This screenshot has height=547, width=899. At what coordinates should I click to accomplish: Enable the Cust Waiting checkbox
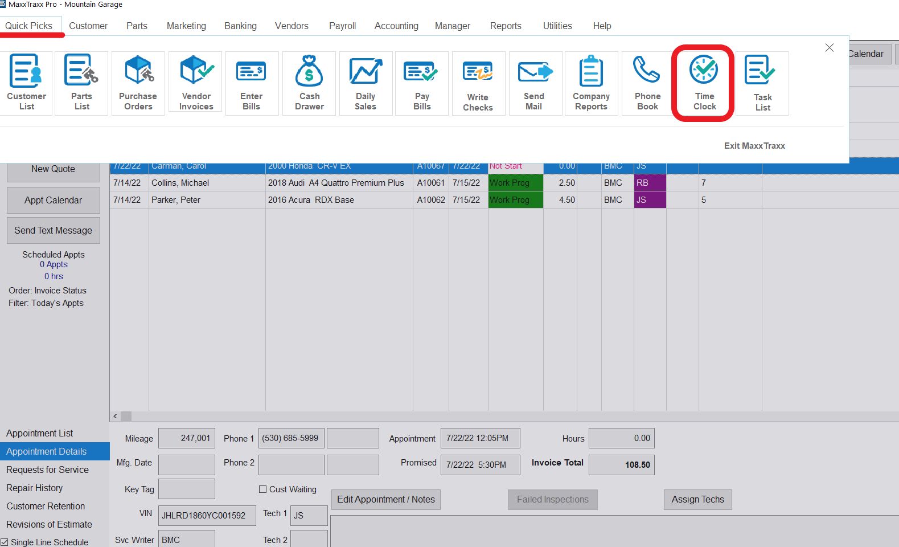[263, 489]
